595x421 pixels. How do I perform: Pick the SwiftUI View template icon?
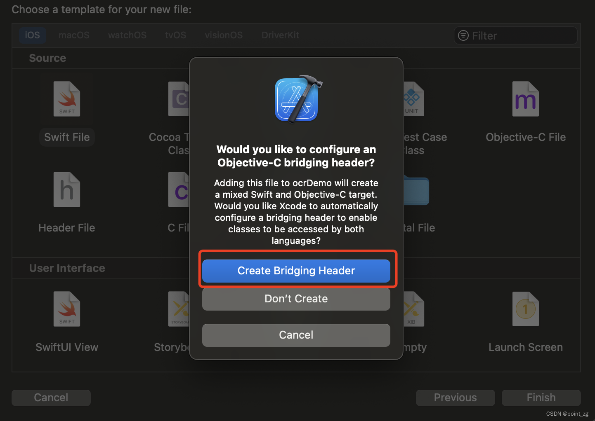point(67,309)
